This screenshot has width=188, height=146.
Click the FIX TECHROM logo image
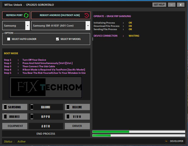[46, 87]
